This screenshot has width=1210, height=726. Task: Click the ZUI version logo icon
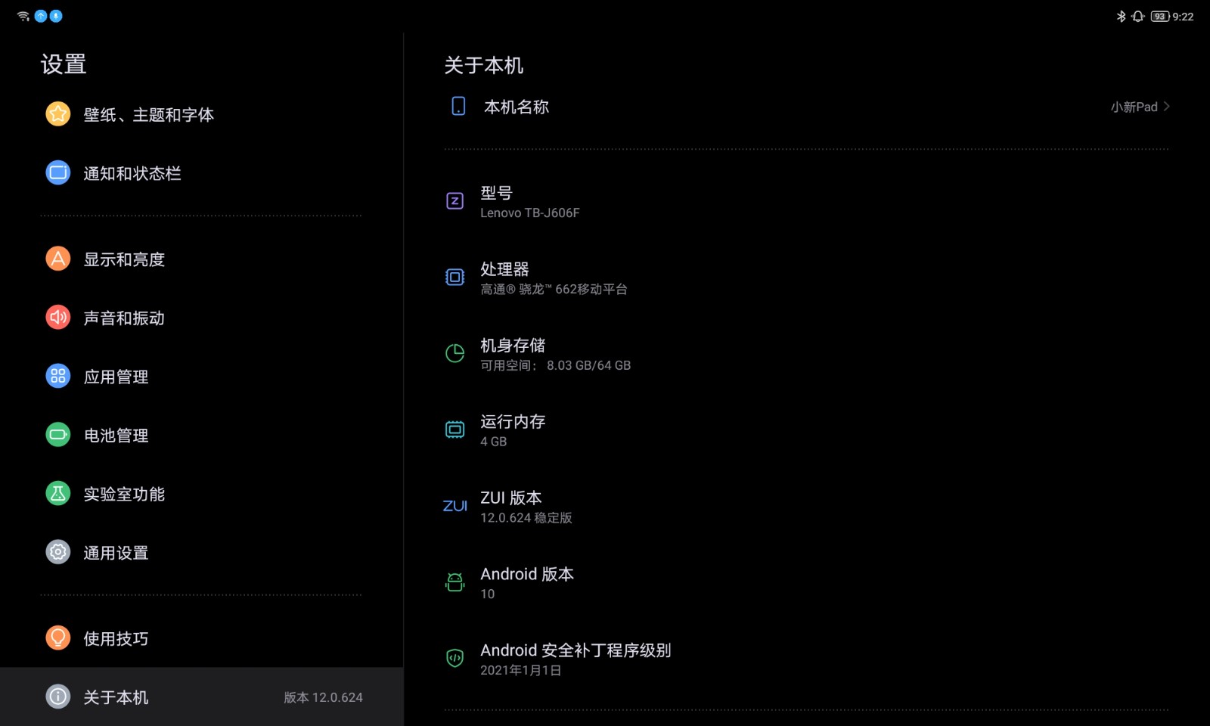(x=455, y=506)
